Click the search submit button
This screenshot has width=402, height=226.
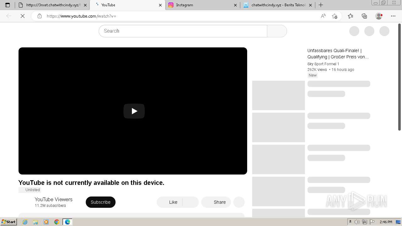(x=277, y=31)
